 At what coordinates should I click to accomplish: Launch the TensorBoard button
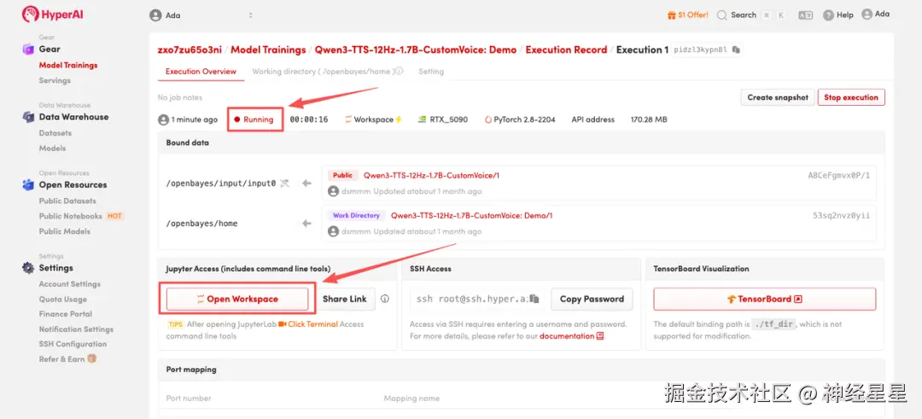pos(764,299)
